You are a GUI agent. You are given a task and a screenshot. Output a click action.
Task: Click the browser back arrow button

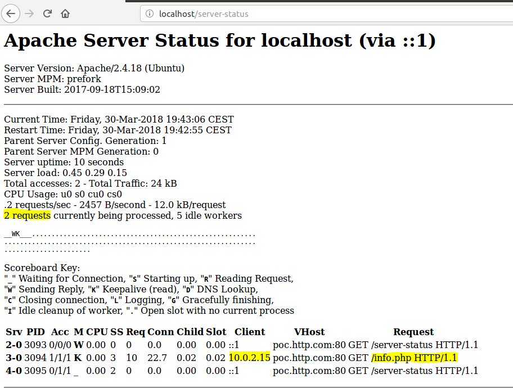(11, 13)
